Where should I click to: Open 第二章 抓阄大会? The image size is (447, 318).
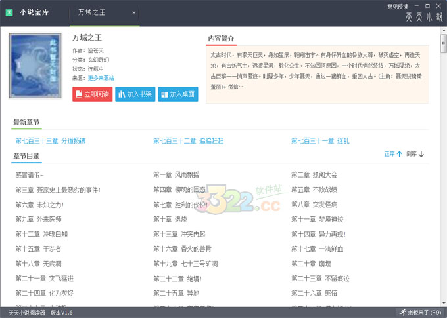point(314,174)
